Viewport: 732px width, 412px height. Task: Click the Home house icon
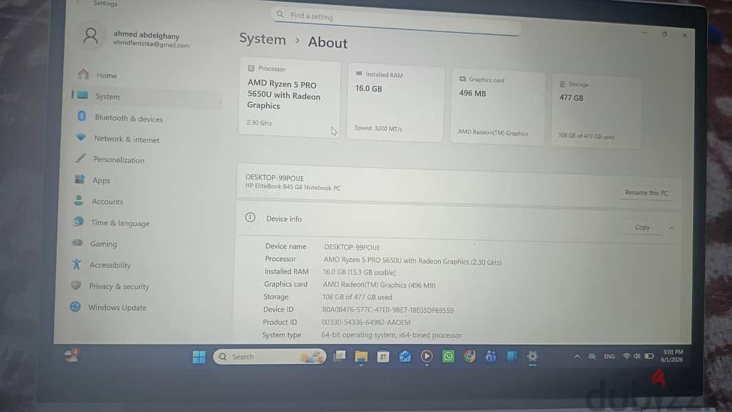coord(84,73)
